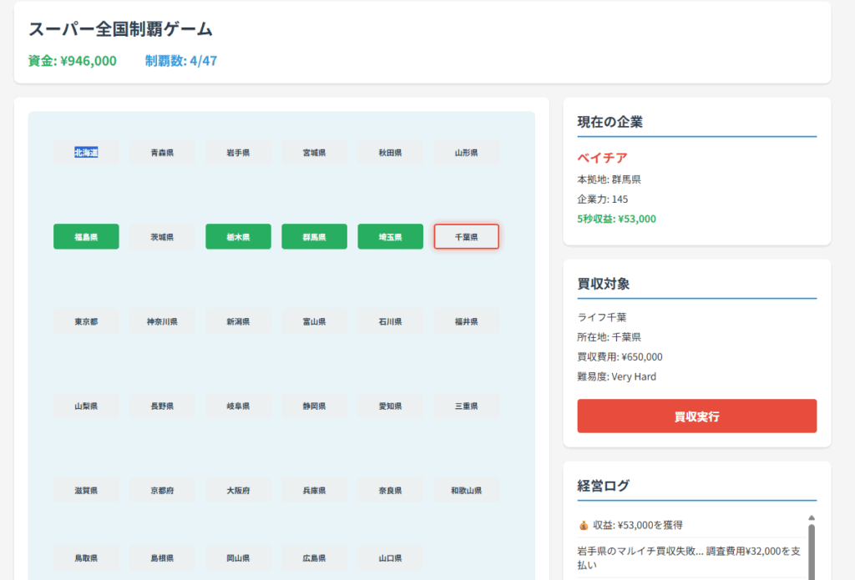The width and height of the screenshot is (855, 580).
Task: Click the 資金 ¥946,000 display
Action: pyautogui.click(x=73, y=61)
